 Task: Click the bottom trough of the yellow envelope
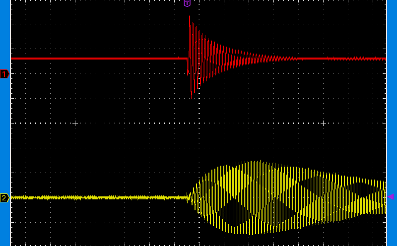254,233
